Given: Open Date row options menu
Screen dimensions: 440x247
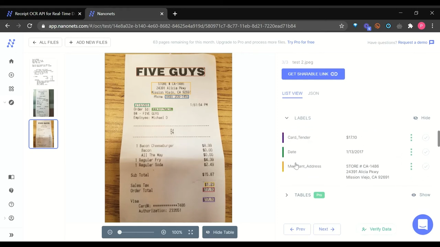Looking at the screenshot, I should pyautogui.click(x=411, y=152).
